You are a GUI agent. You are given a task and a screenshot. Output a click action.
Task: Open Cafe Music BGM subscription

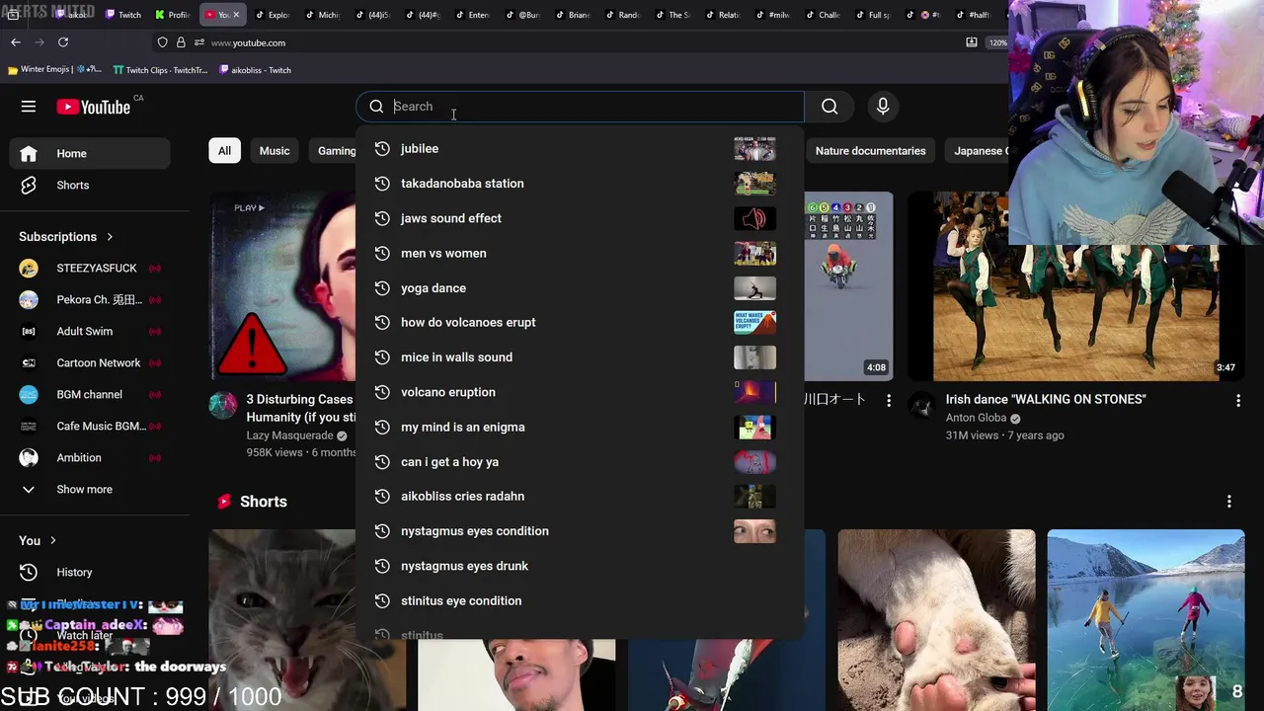click(x=90, y=427)
